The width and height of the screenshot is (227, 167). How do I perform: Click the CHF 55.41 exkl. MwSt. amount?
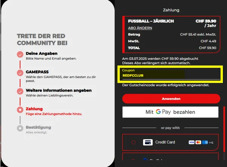coord(198,34)
